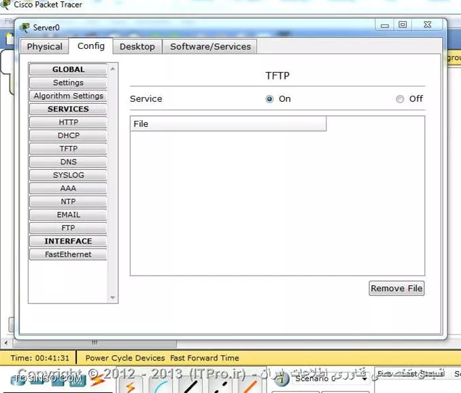
Task: Click the horizontal scrollbar left arrow
Action: click(x=6, y=343)
